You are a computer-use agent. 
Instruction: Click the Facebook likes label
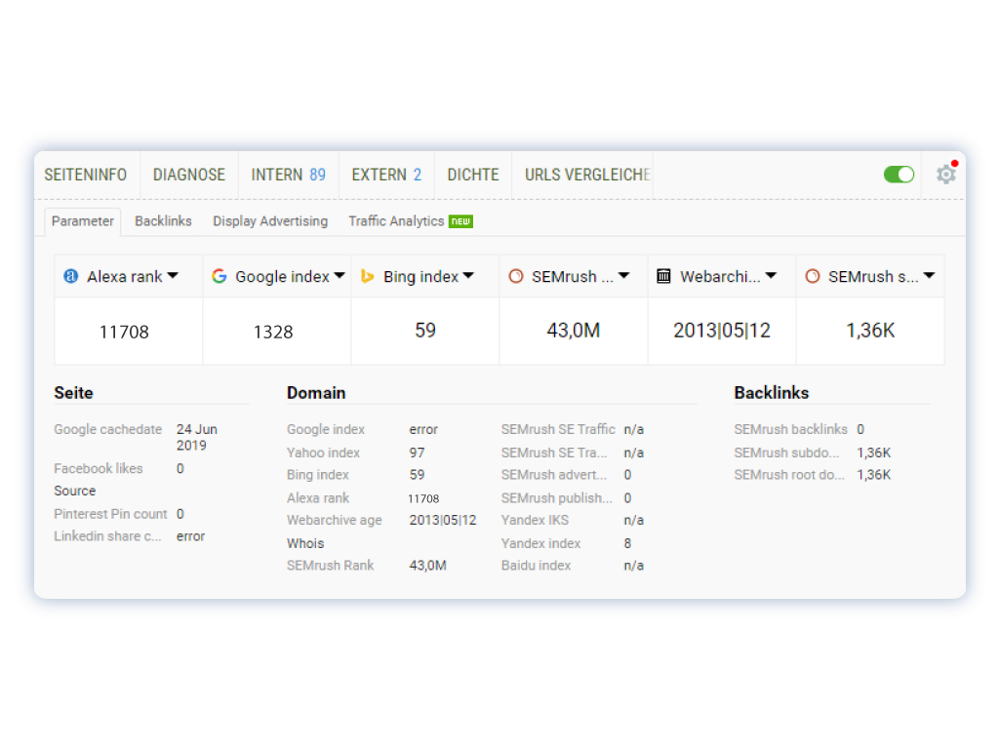pos(99,469)
